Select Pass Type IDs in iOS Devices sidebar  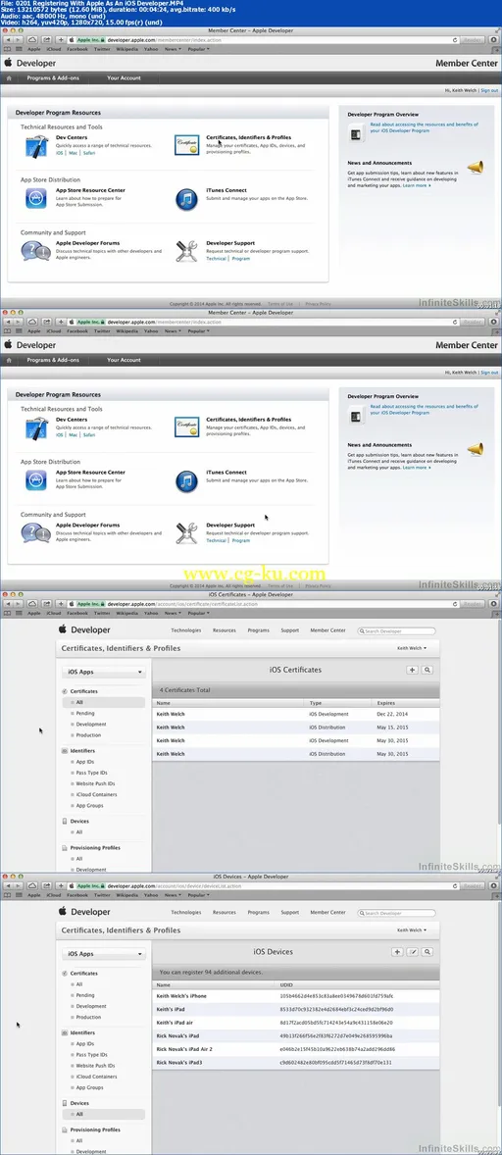click(90, 1055)
